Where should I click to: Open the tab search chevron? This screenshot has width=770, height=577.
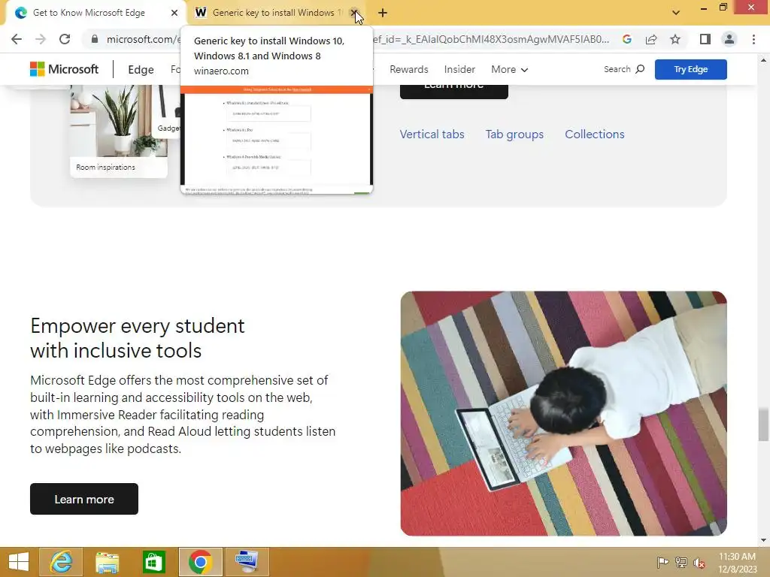coord(676,13)
